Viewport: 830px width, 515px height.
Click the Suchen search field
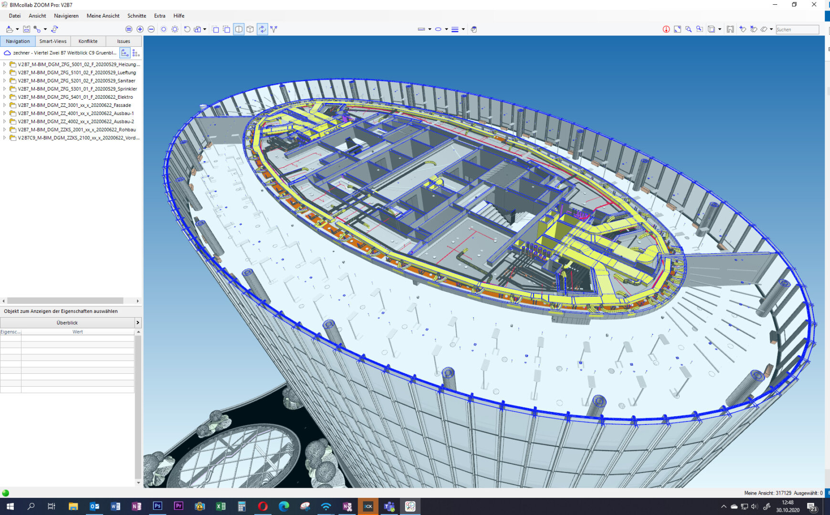tap(797, 30)
